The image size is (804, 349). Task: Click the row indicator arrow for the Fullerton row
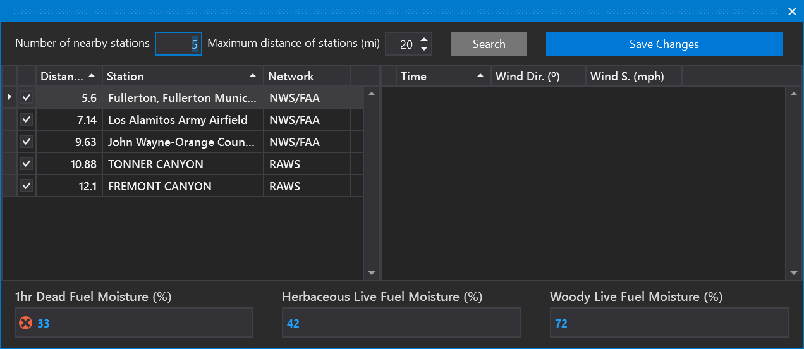pyautogui.click(x=9, y=97)
